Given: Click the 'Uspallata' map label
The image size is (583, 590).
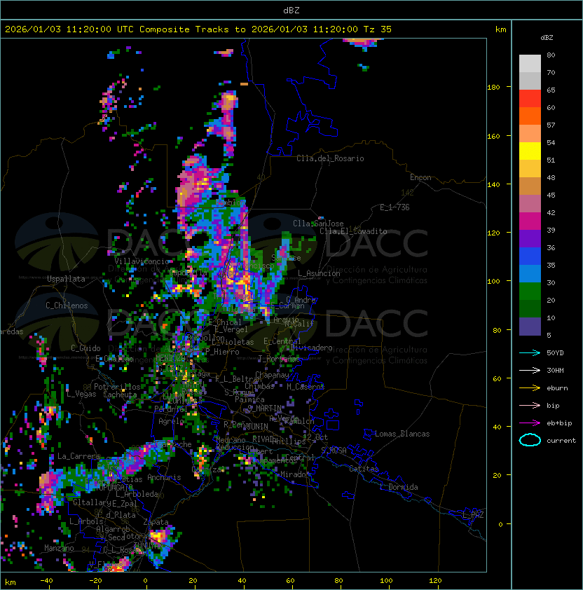Looking at the screenshot, I should coord(66,279).
